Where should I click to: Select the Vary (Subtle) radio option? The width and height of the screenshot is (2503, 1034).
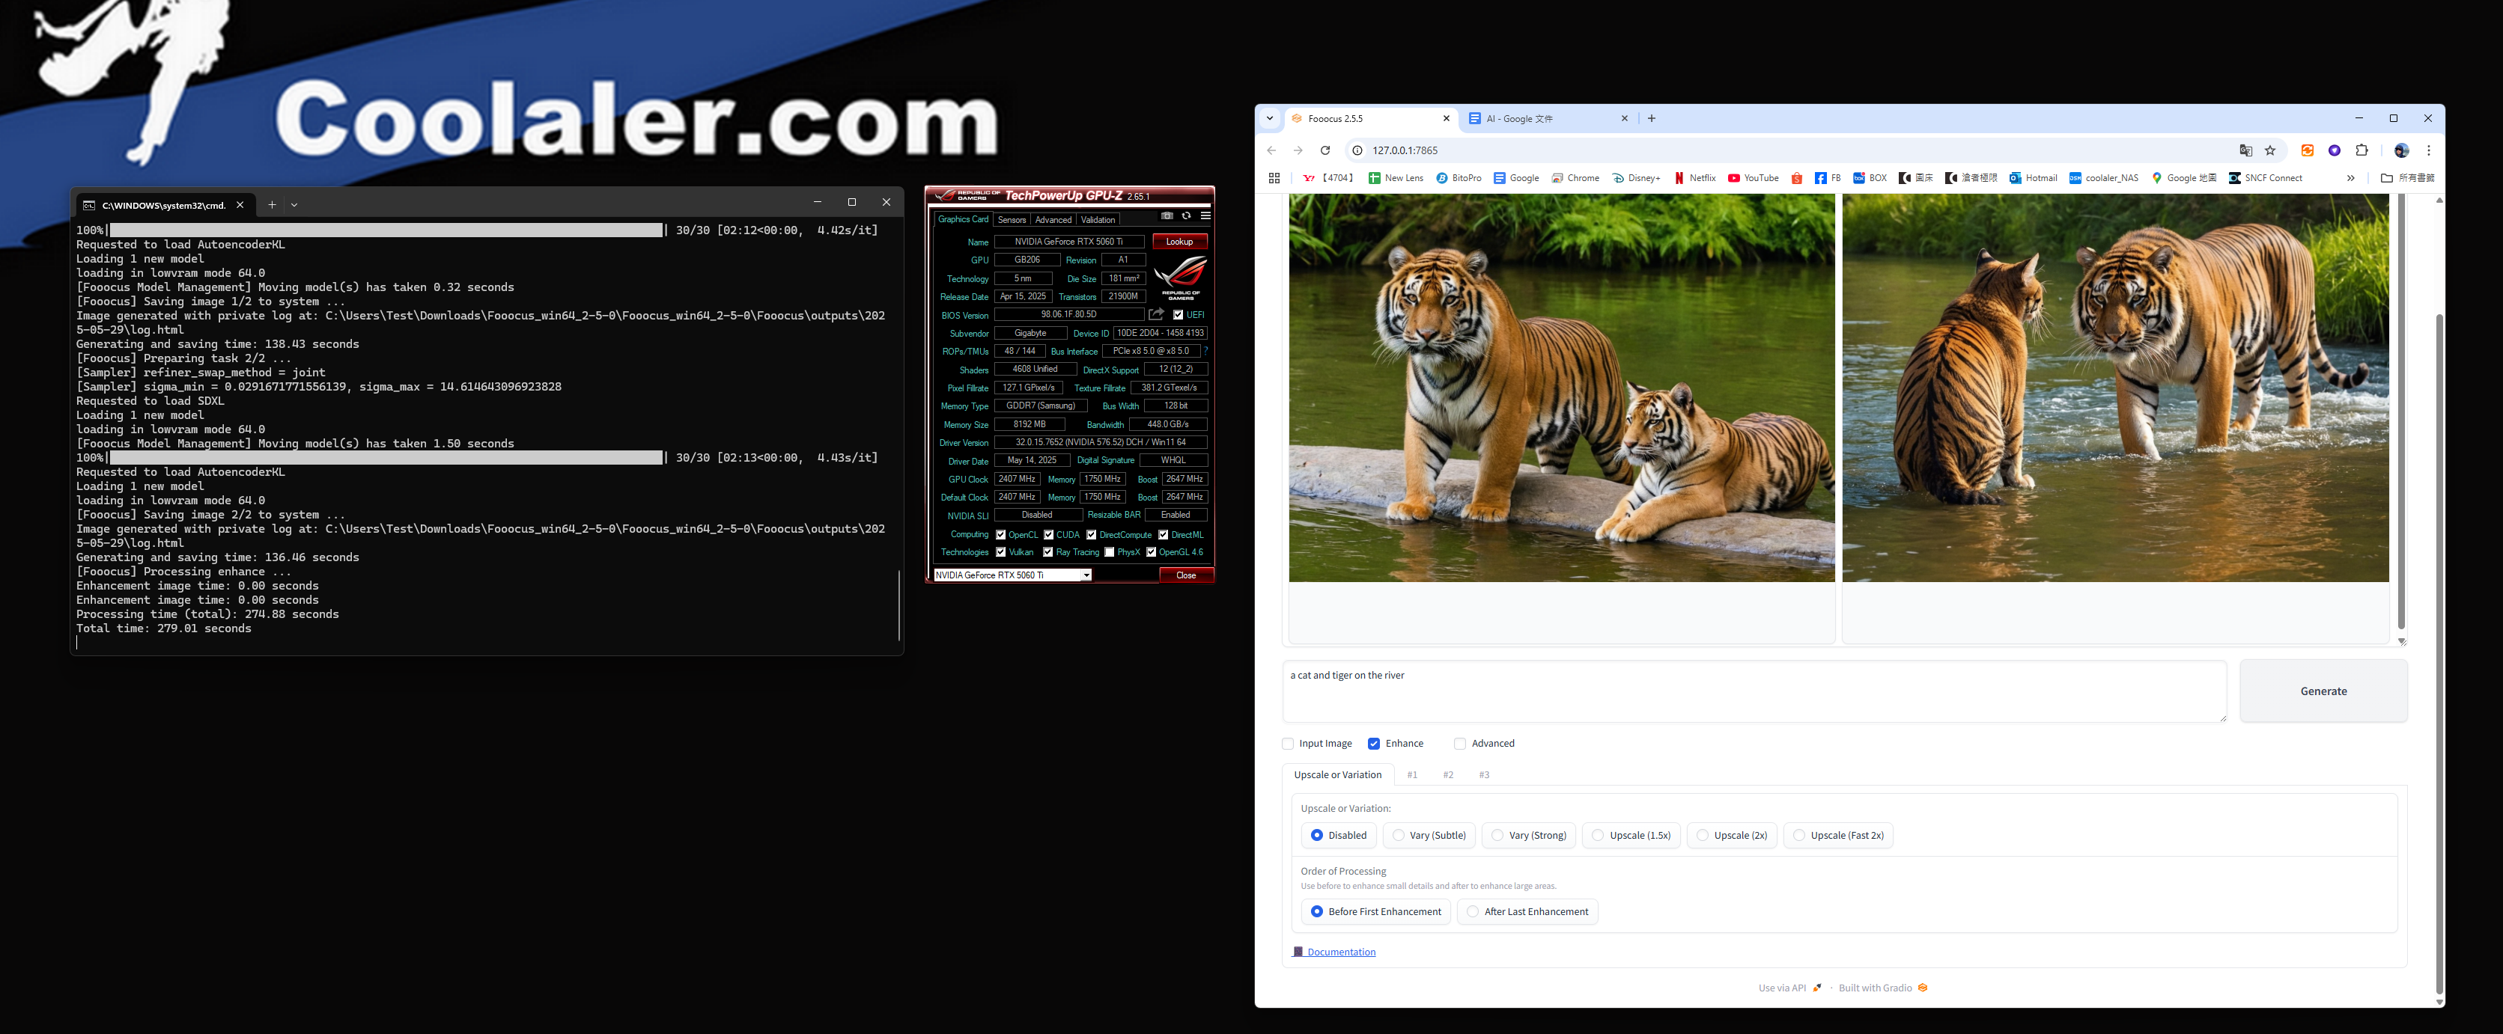1429,835
